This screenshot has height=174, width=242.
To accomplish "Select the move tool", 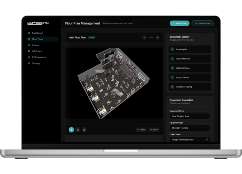I will point(71,130).
